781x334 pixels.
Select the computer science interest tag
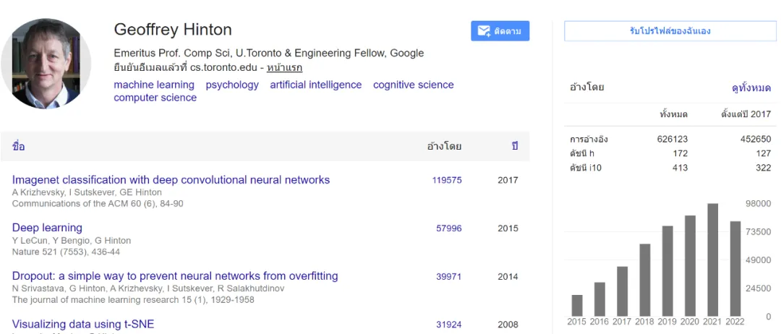[155, 98]
